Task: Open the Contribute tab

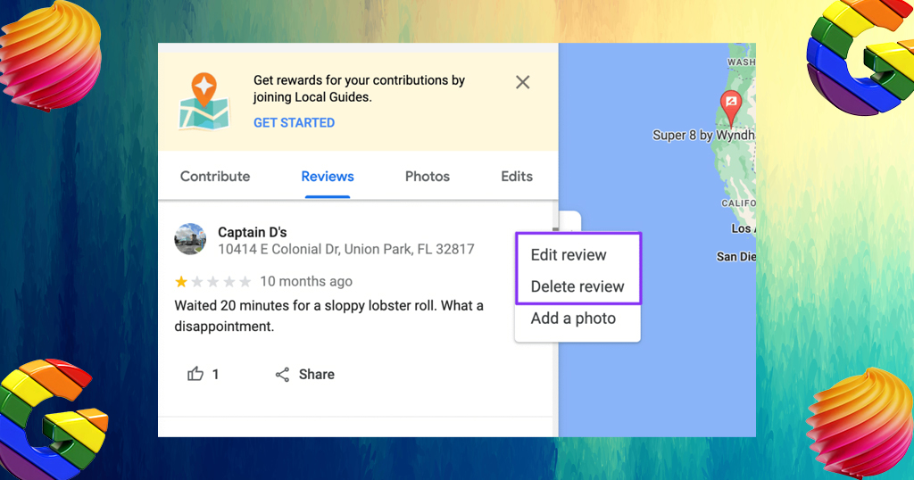Action: (x=215, y=177)
